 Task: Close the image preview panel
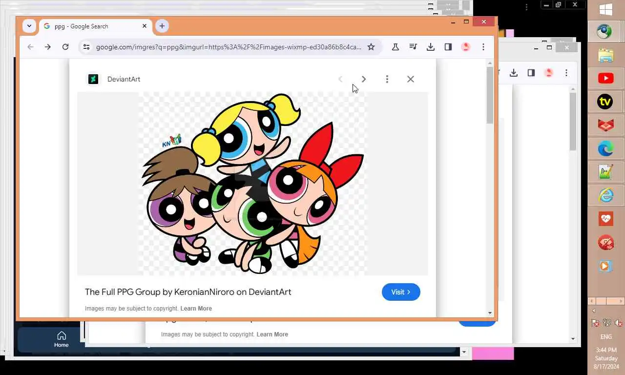click(410, 79)
